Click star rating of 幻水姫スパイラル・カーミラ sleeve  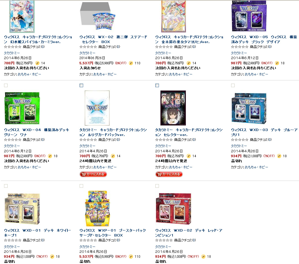[13, 47]
